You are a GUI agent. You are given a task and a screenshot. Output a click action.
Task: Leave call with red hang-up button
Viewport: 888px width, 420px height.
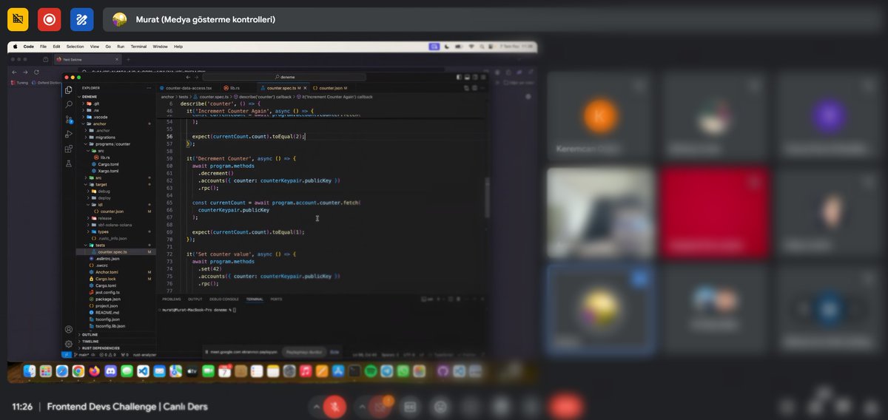(566, 406)
